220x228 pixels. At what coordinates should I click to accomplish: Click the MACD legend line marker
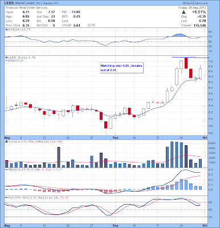pos(6,169)
